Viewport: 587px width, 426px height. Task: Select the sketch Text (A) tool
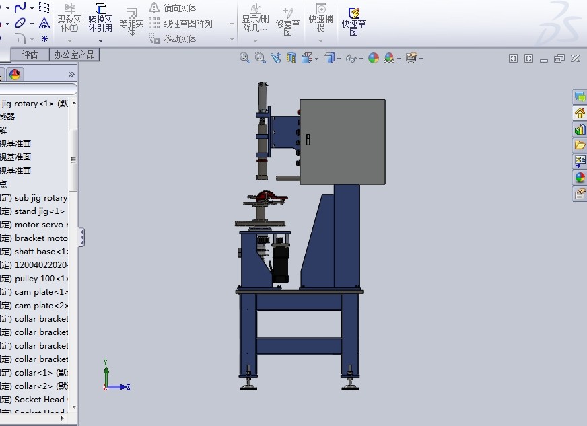point(44,23)
